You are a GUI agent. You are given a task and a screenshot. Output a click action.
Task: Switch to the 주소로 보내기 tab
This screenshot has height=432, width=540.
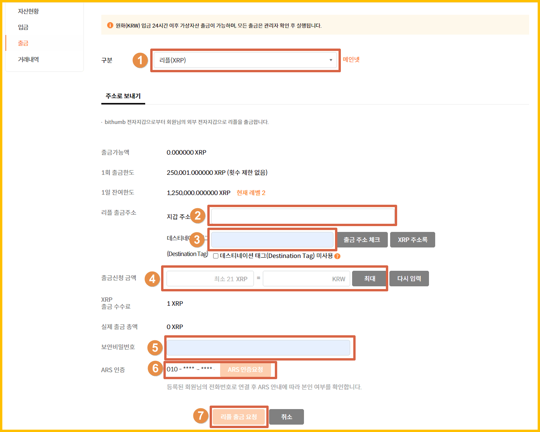pyautogui.click(x=123, y=96)
